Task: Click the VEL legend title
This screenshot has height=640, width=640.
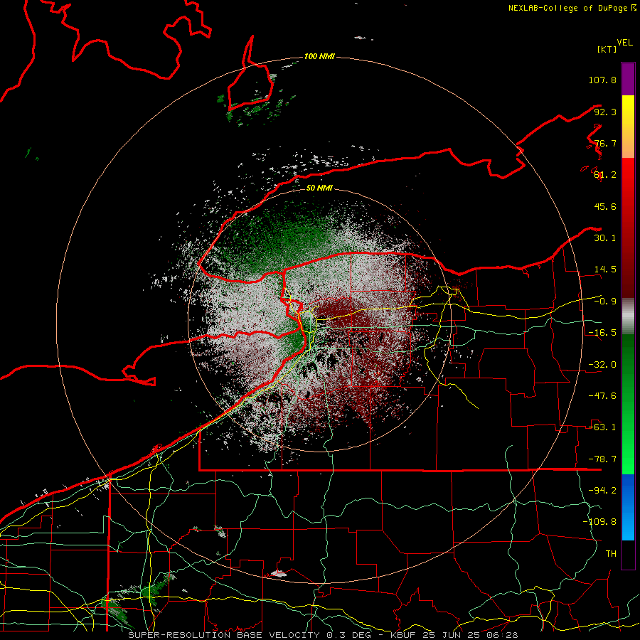Action: click(625, 43)
